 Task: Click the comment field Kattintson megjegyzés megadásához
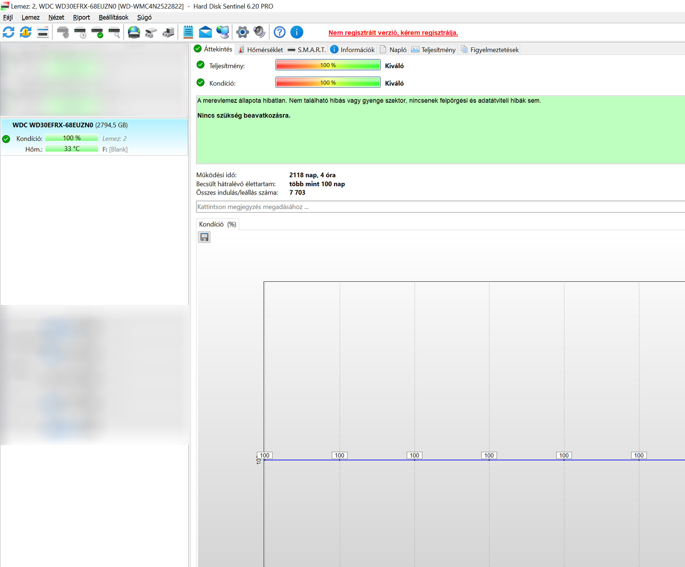440,206
